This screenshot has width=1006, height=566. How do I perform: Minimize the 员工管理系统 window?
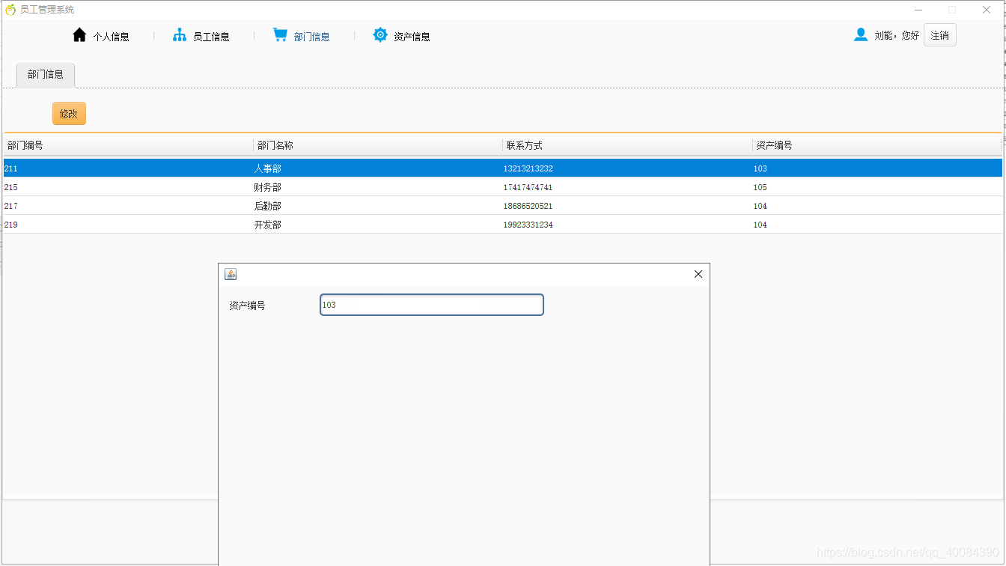click(918, 10)
